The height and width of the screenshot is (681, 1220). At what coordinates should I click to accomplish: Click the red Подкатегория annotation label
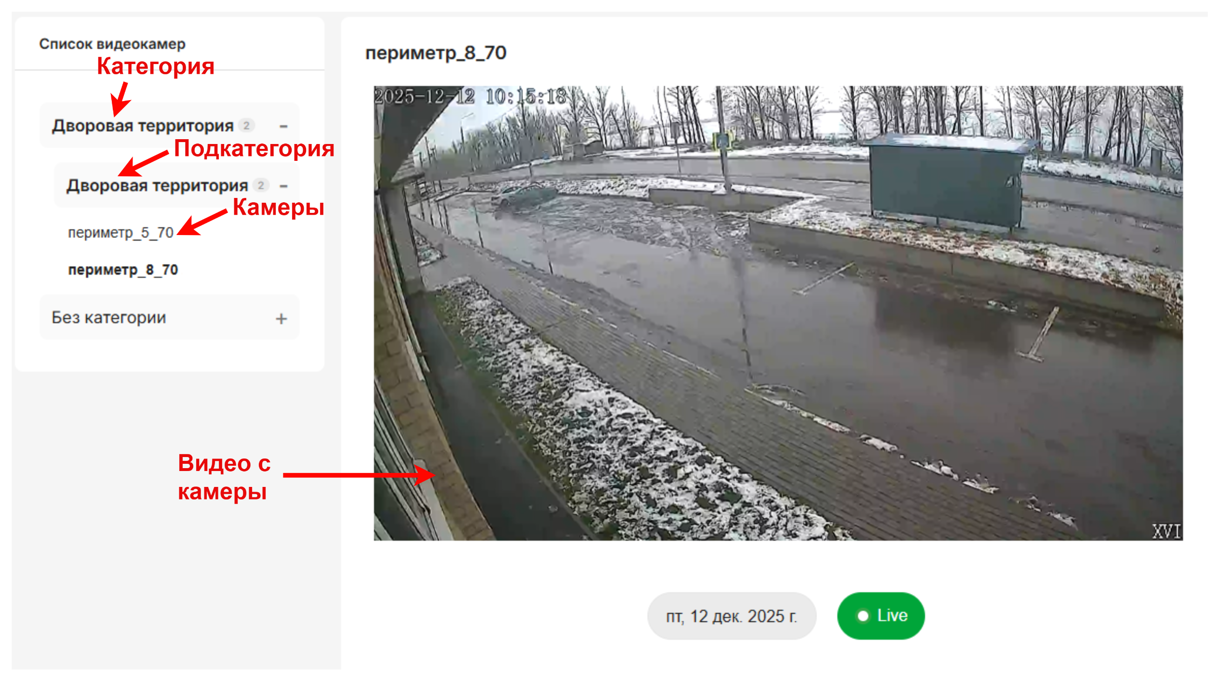click(x=254, y=148)
